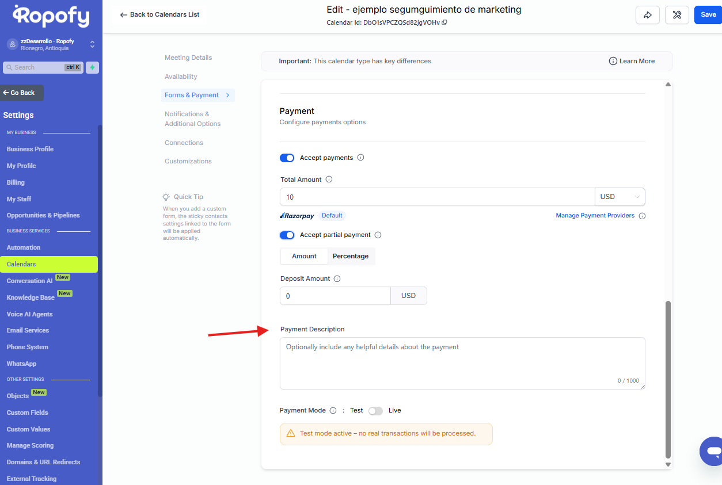Turn off Accept partial payment switch
Viewport: 722px width, 485px height.
click(x=287, y=235)
